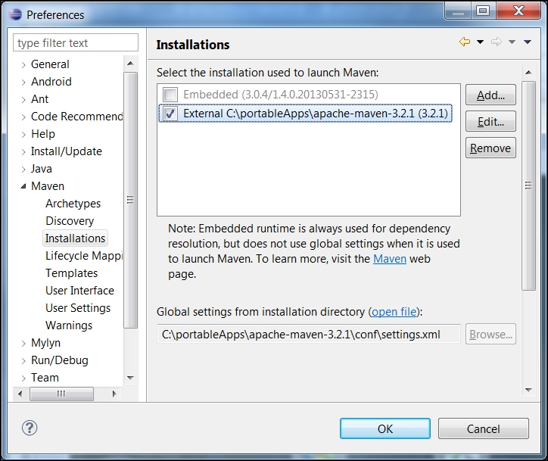Image resolution: width=548 pixels, height=461 pixels.
Task: Select the External apache-maven-3.2.1 row text
Action: click(x=315, y=114)
